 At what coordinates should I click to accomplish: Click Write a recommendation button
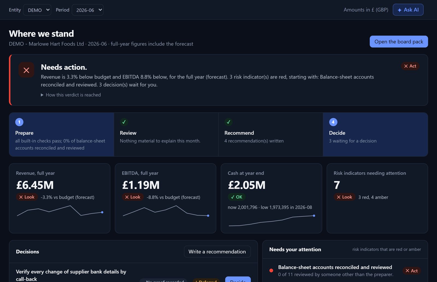tap(217, 252)
